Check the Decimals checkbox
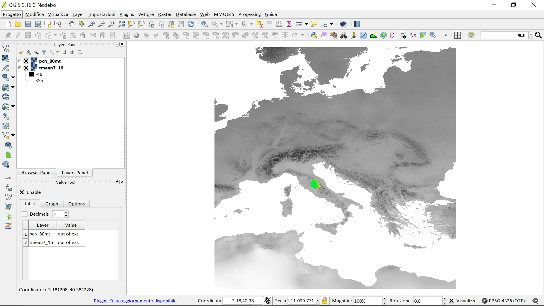Viewport: 544px width, 306px height. click(x=25, y=214)
